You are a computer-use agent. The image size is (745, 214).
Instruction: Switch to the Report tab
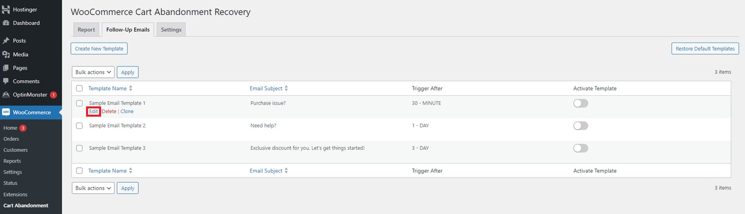coord(86,30)
